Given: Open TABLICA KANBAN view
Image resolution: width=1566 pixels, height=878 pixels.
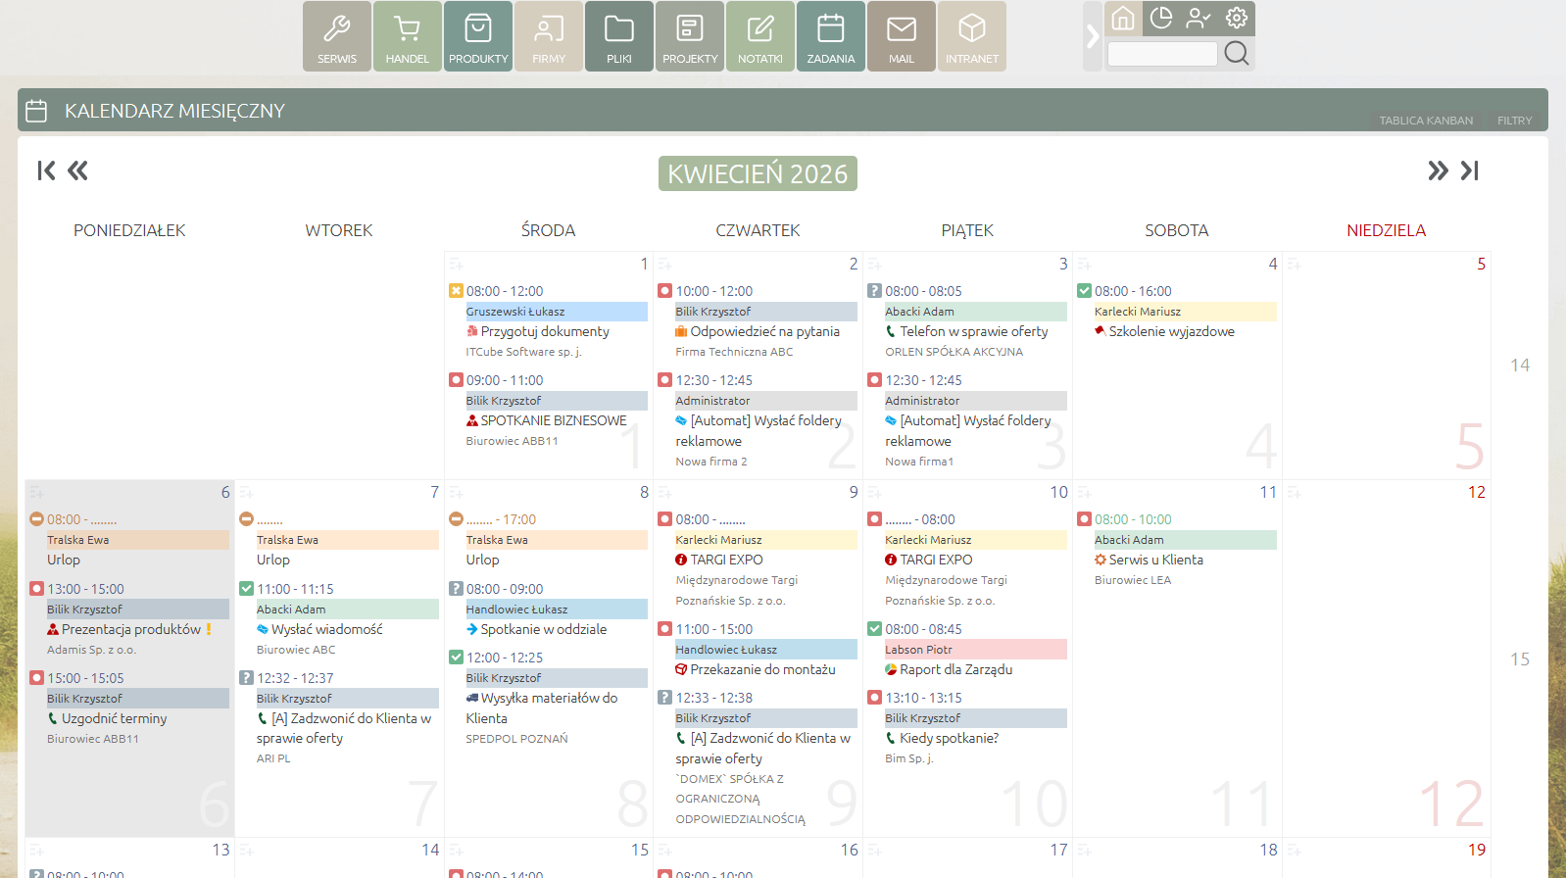Looking at the screenshot, I should click(x=1426, y=121).
